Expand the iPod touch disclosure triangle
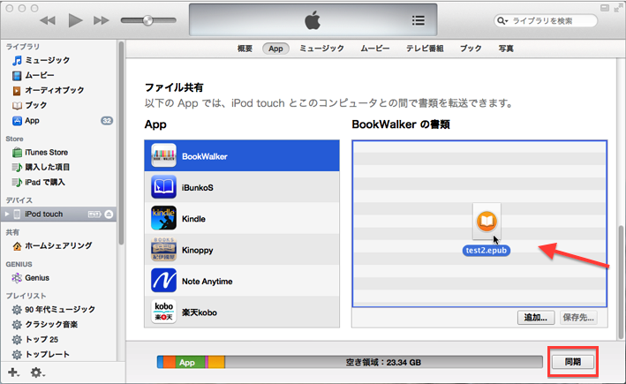Viewport: 626px width, 384px height. click(x=7, y=214)
